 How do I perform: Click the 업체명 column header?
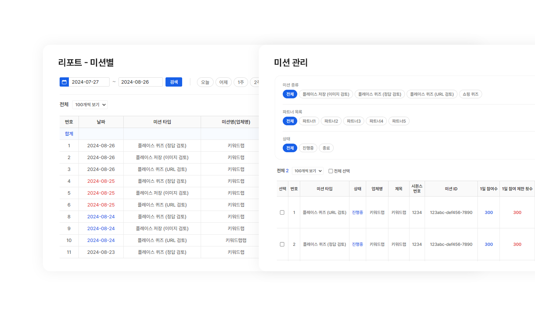click(377, 189)
